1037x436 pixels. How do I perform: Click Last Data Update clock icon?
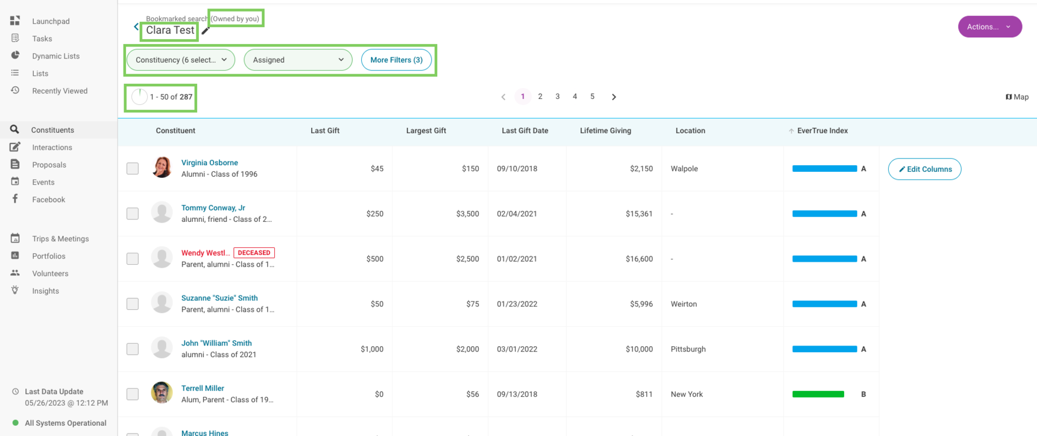(16, 391)
